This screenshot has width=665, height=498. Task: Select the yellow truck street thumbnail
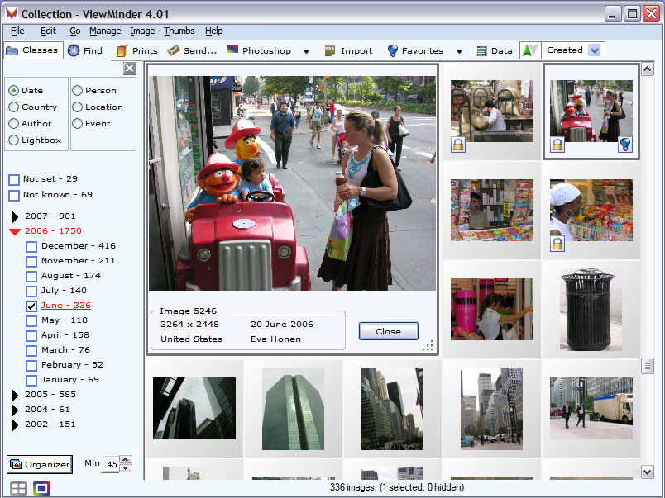[591, 408]
